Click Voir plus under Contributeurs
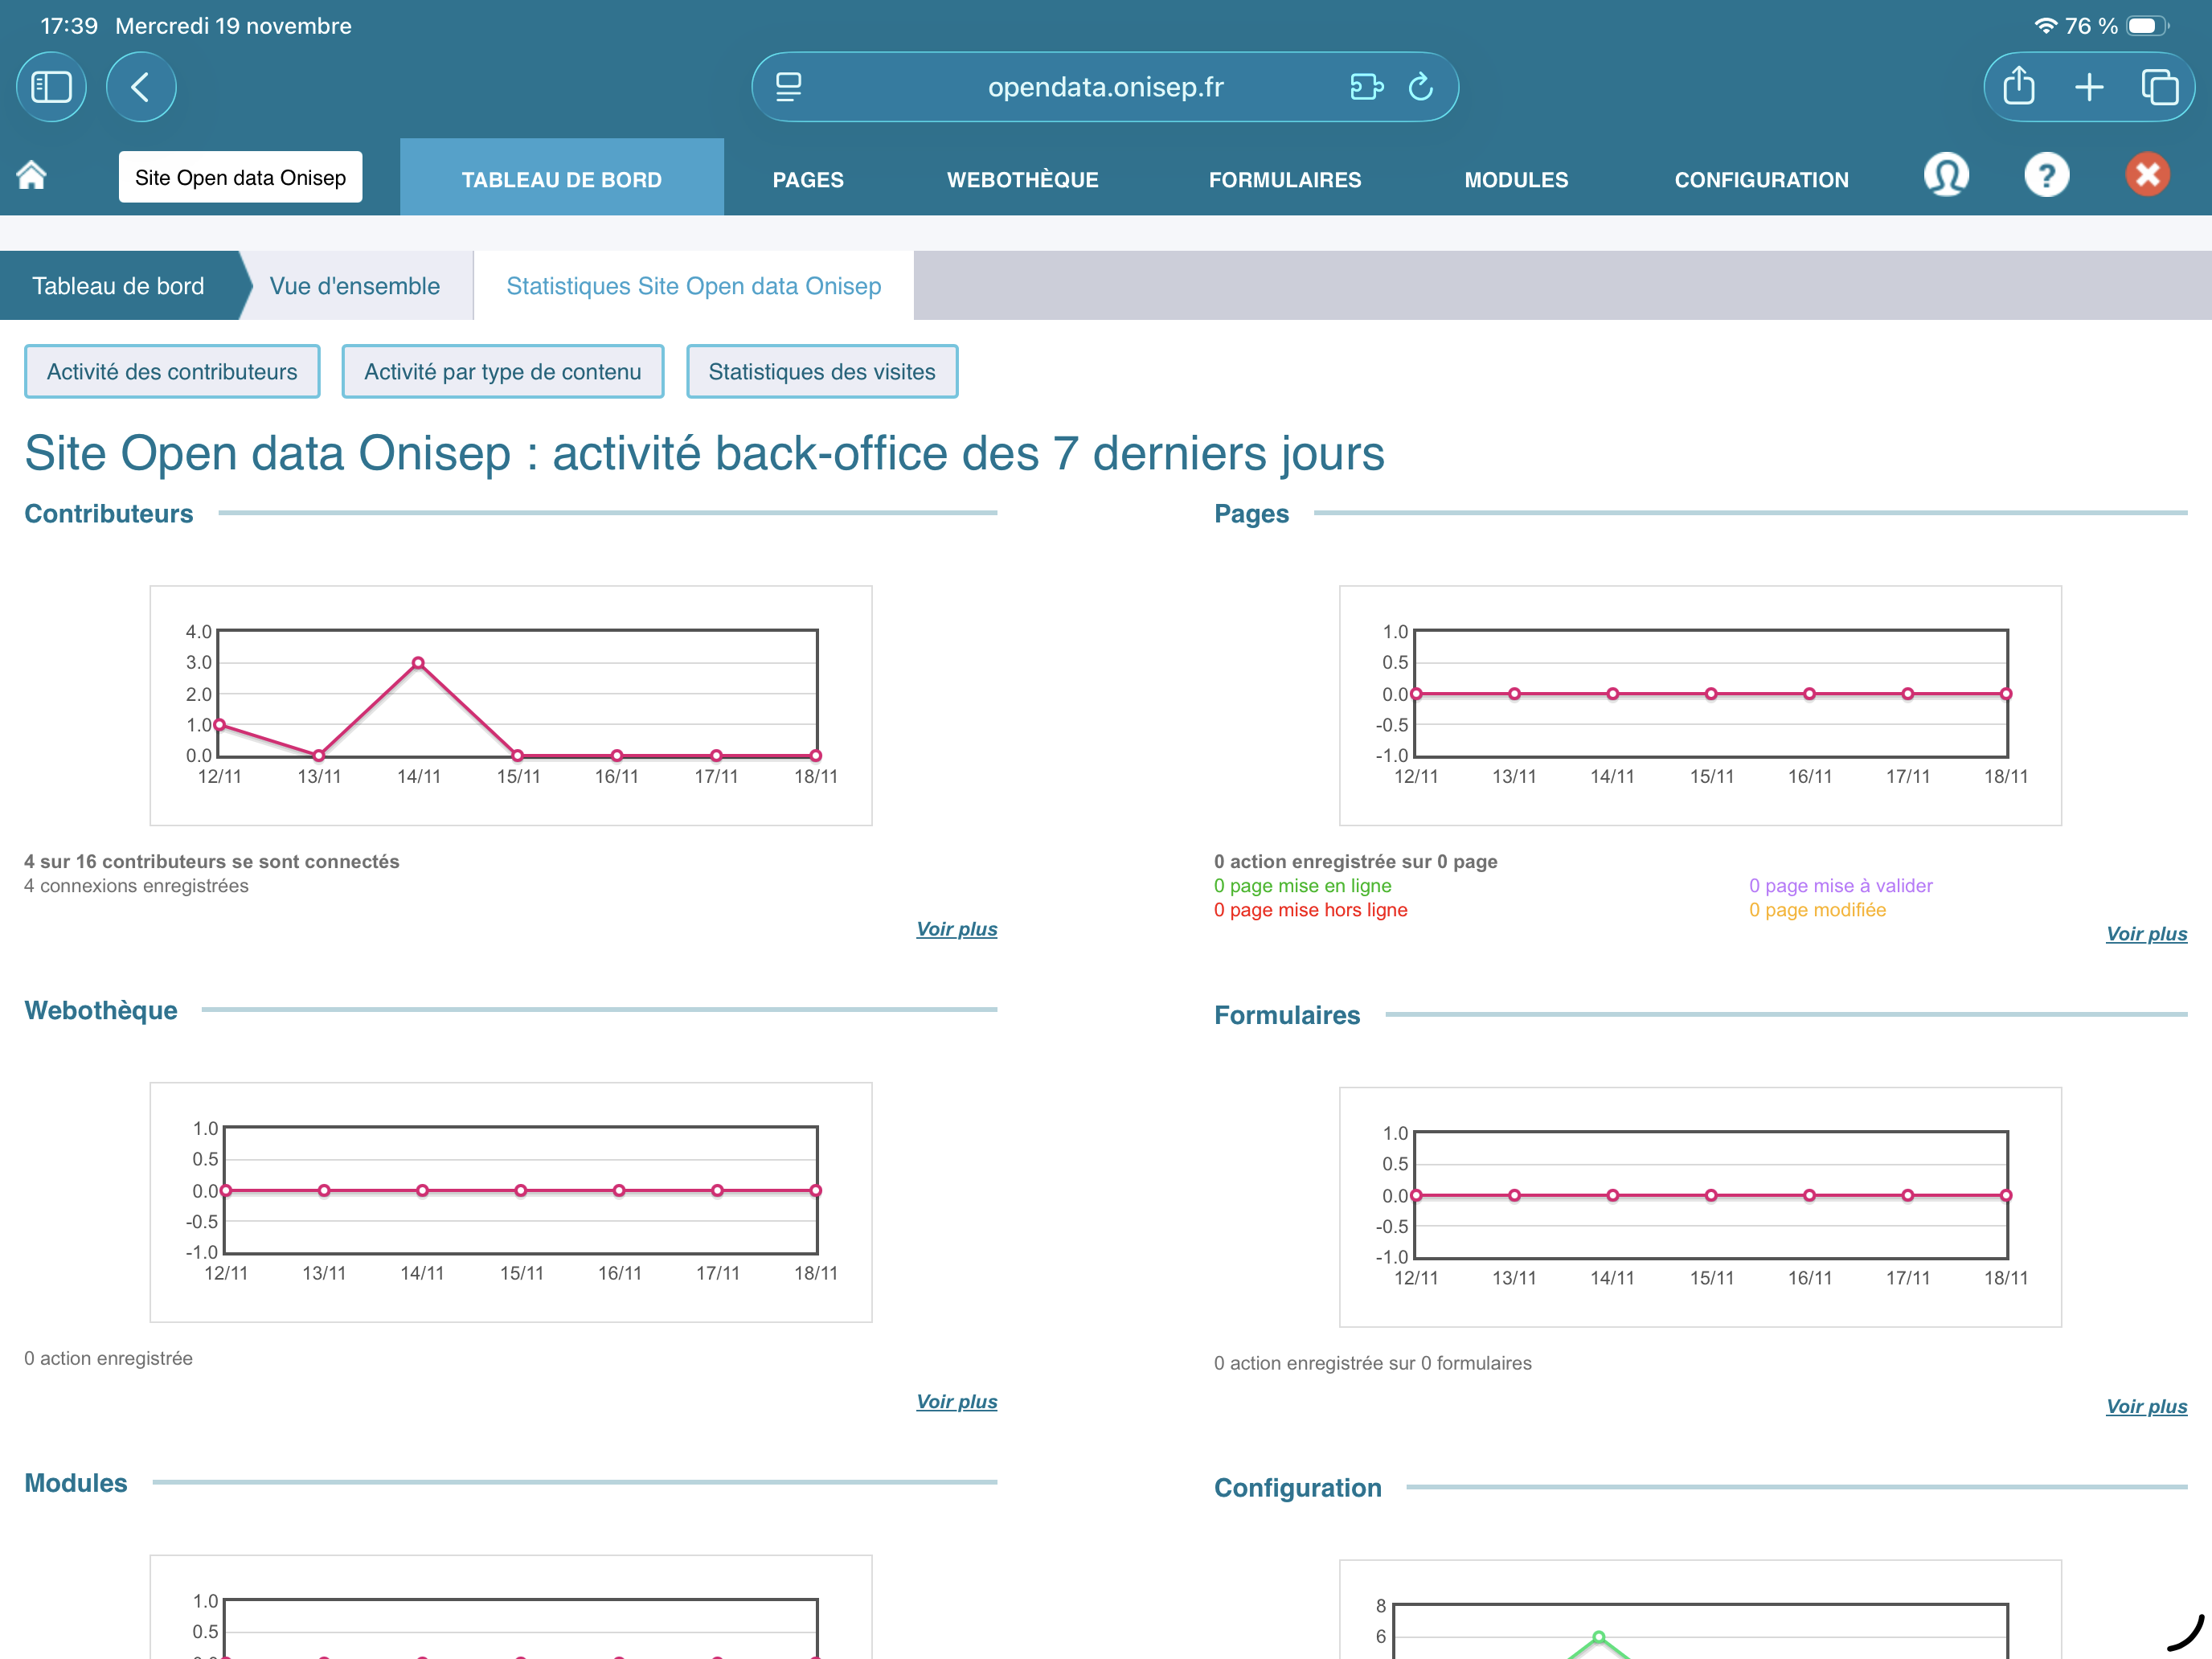 tap(956, 929)
